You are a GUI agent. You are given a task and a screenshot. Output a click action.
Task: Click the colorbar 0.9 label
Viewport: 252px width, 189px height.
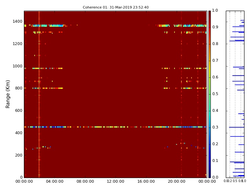(x=215, y=27)
